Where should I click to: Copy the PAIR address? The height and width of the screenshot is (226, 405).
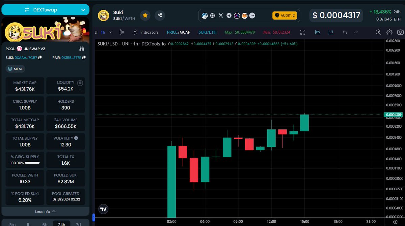84,58
